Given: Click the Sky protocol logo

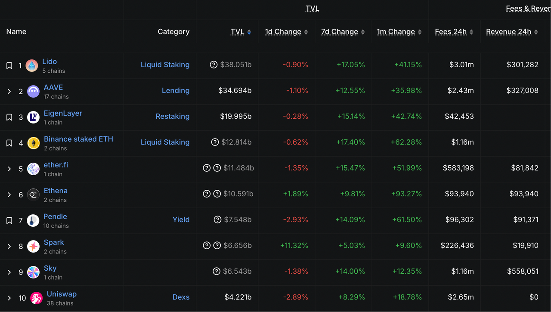Looking at the screenshot, I should 33,272.
